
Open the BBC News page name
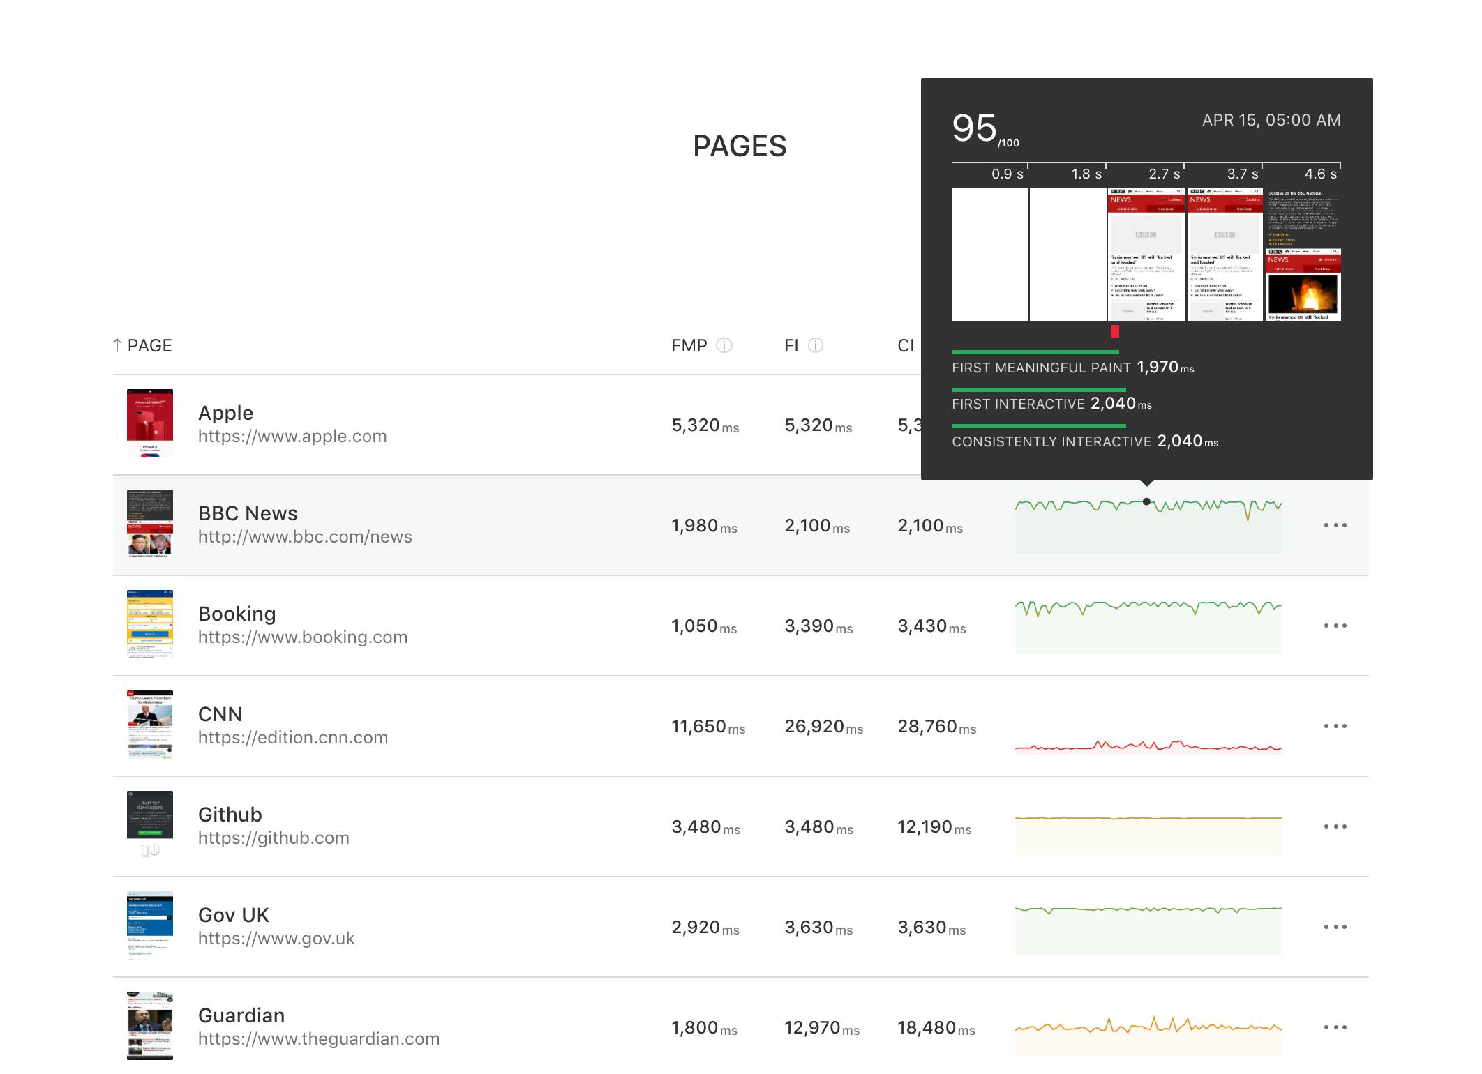248,513
